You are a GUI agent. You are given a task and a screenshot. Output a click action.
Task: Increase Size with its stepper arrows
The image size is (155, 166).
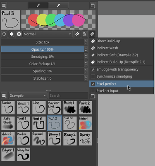click(x=86, y=42)
